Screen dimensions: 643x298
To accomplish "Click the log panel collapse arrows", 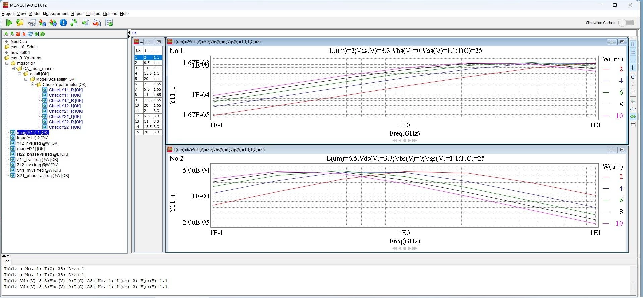I will tap(6, 255).
